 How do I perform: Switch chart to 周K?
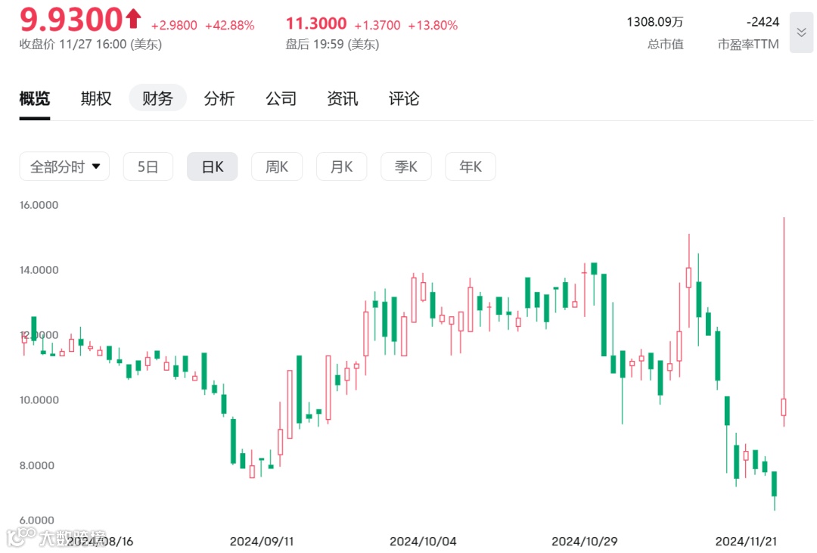tap(277, 166)
